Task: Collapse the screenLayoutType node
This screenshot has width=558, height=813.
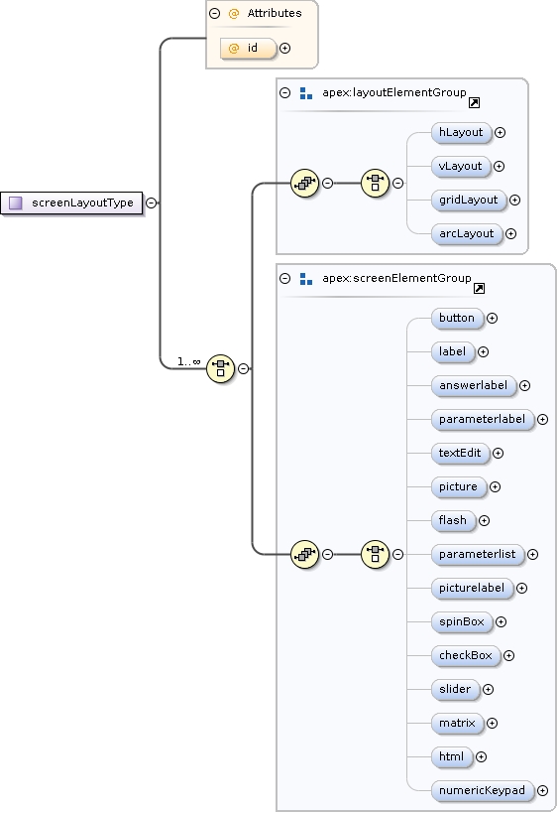Action: tap(152, 203)
